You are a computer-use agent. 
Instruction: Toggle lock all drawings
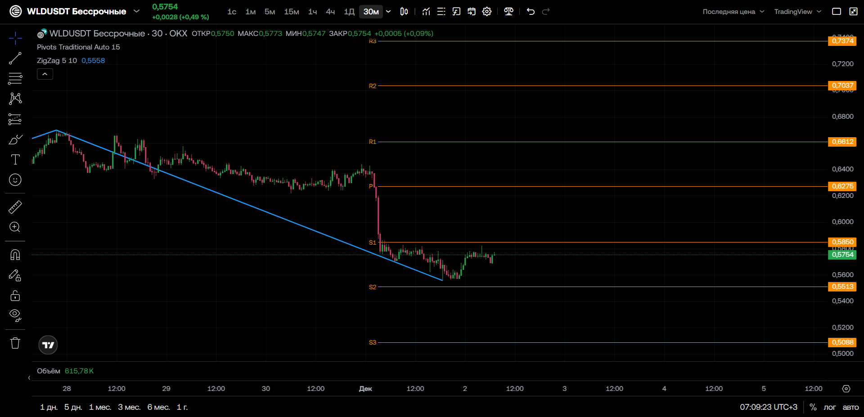[15, 295]
